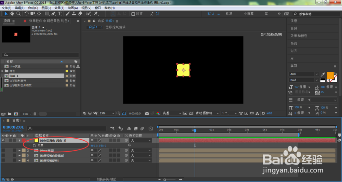Click the eyedropper in Character panel

click(323, 74)
